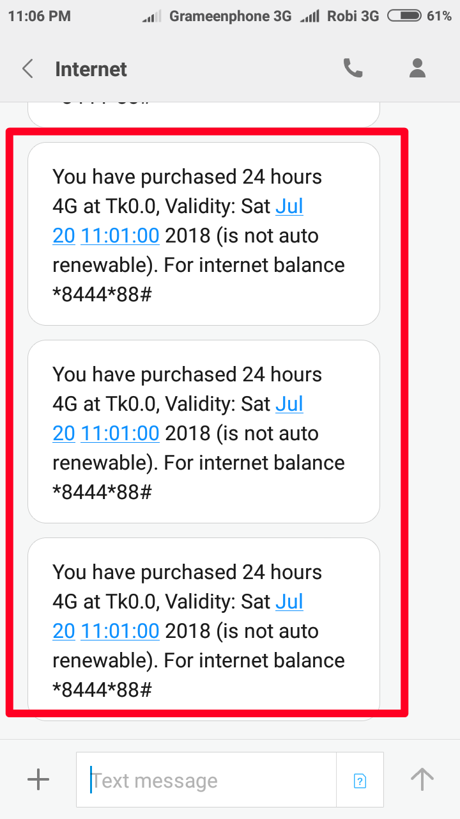The height and width of the screenshot is (819, 460).
Task: Tap the plus attachment icon
Action: [x=38, y=779]
